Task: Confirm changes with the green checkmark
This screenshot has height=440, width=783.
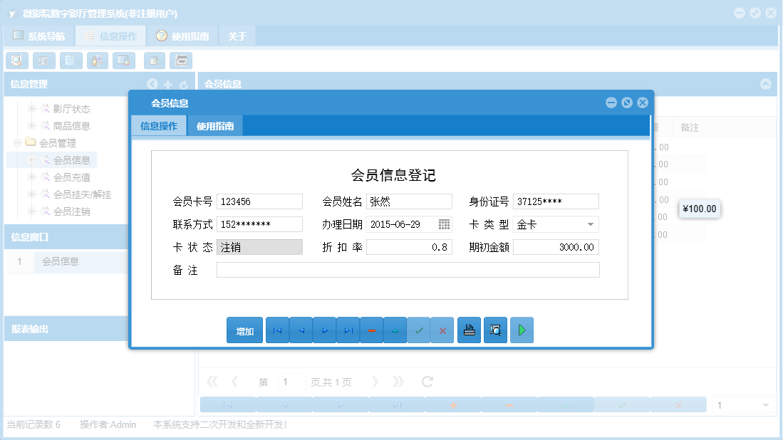Action: (x=419, y=330)
